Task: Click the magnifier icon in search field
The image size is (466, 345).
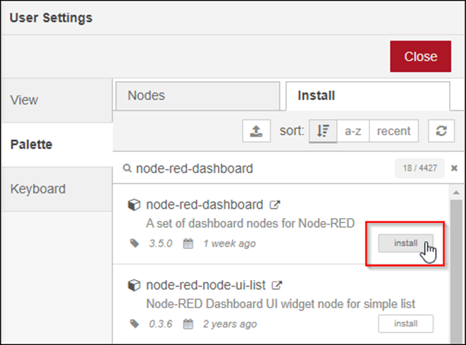Action: tap(127, 169)
